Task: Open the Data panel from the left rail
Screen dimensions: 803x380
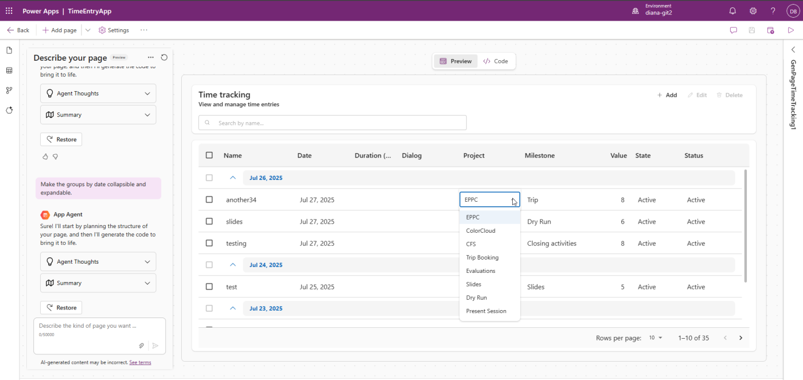Action: pyautogui.click(x=9, y=70)
